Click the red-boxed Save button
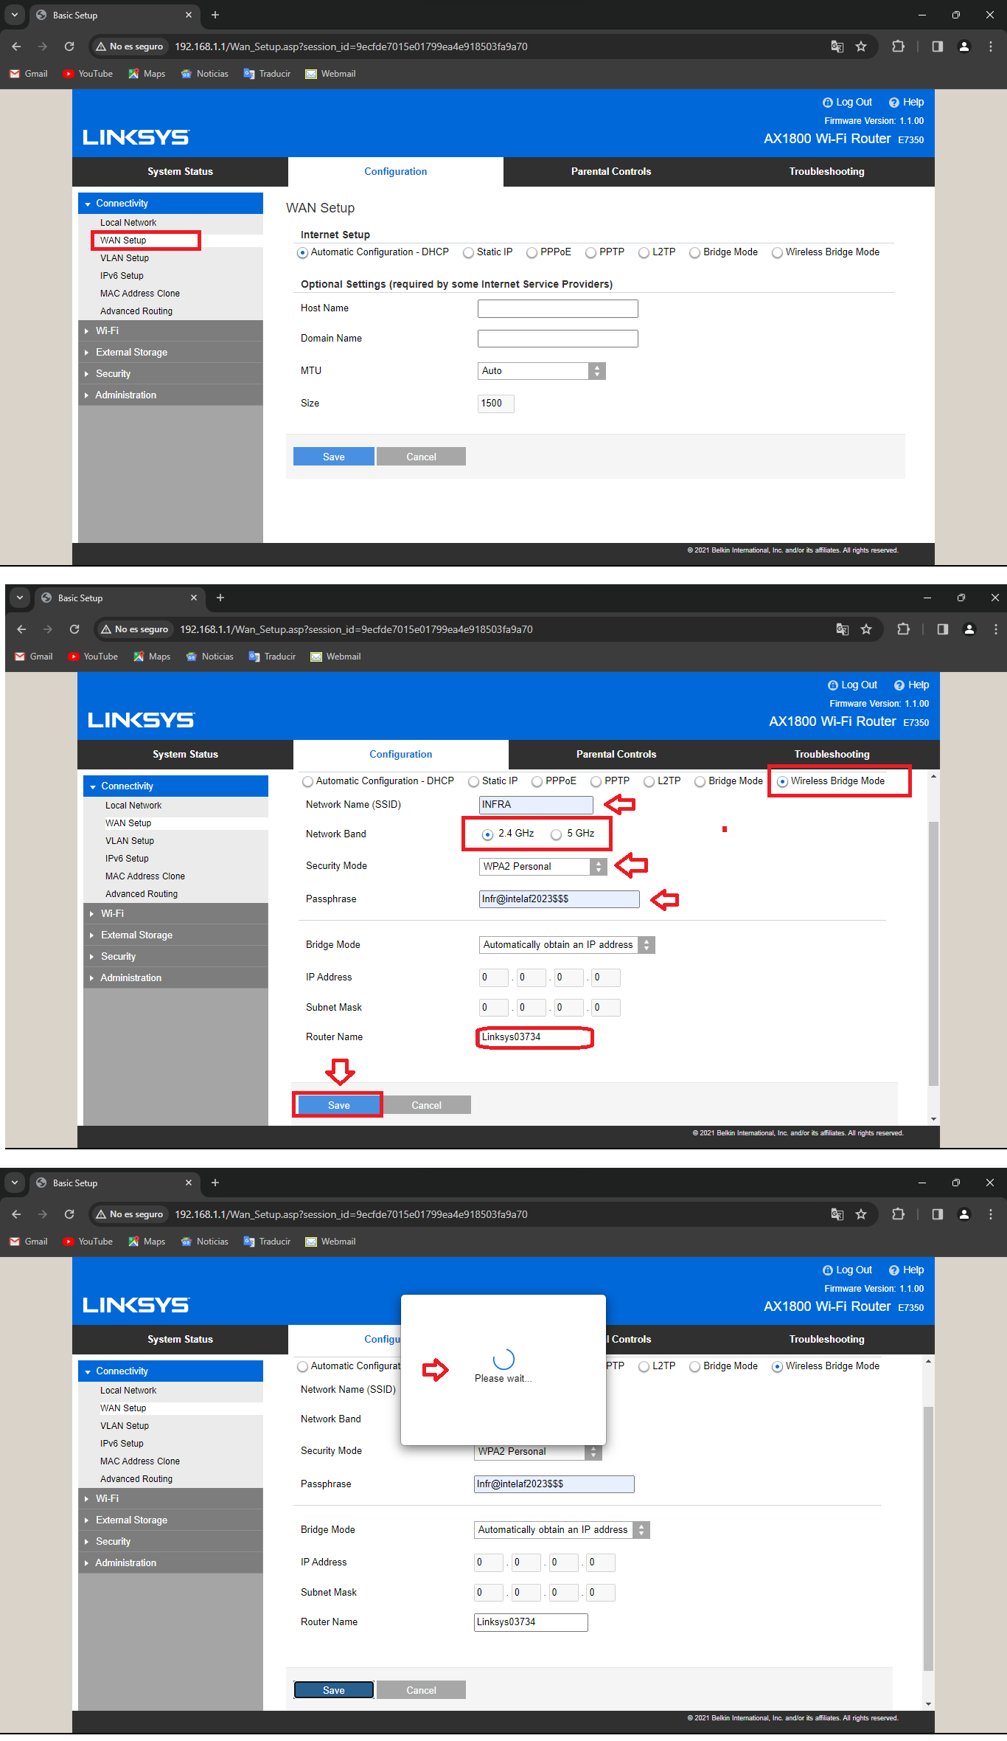Screen dimensions: 1007x1741 [338, 1105]
